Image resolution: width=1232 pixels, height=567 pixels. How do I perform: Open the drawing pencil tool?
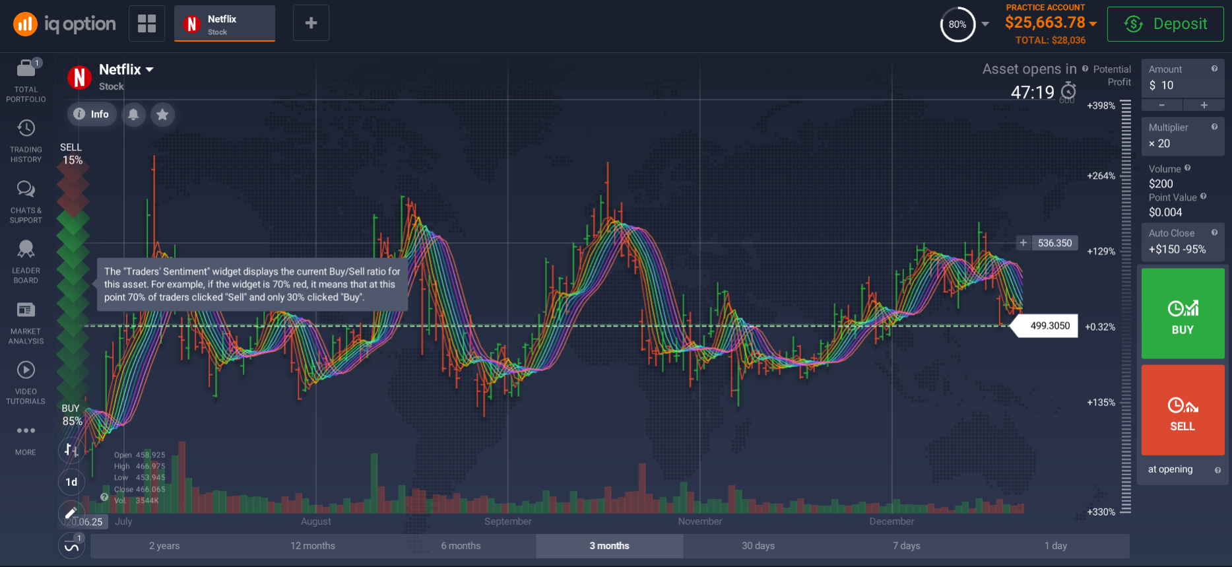tap(71, 513)
